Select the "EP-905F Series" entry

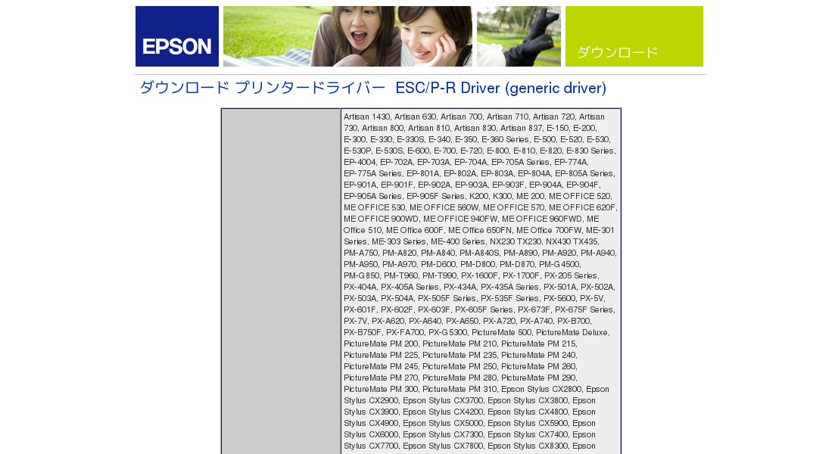click(x=435, y=196)
